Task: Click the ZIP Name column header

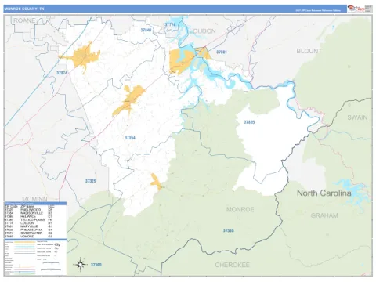Action: coord(27,206)
